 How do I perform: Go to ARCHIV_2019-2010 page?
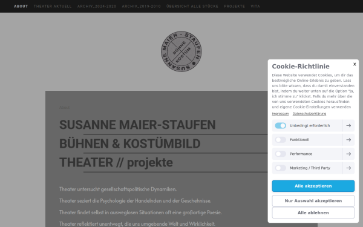click(141, 6)
